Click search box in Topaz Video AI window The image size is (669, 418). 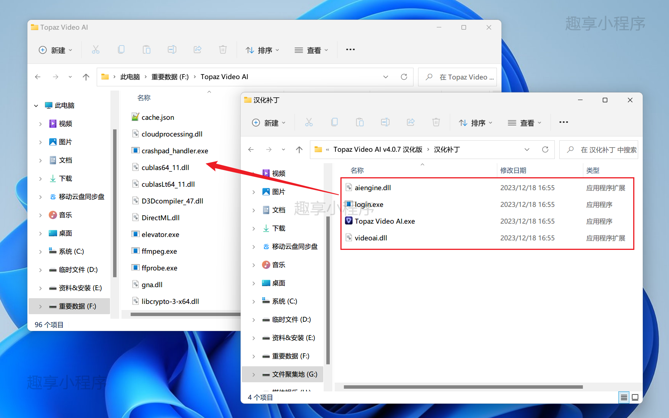pos(457,77)
